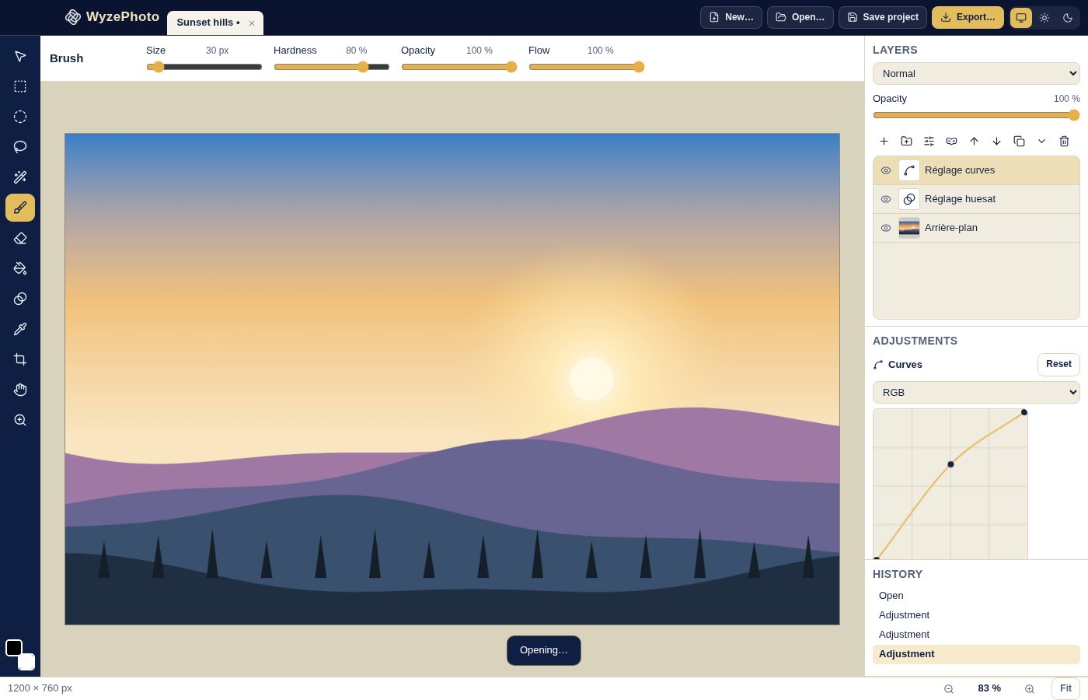The width and height of the screenshot is (1088, 700).
Task: Select the Hand tool
Action: pos(20,390)
